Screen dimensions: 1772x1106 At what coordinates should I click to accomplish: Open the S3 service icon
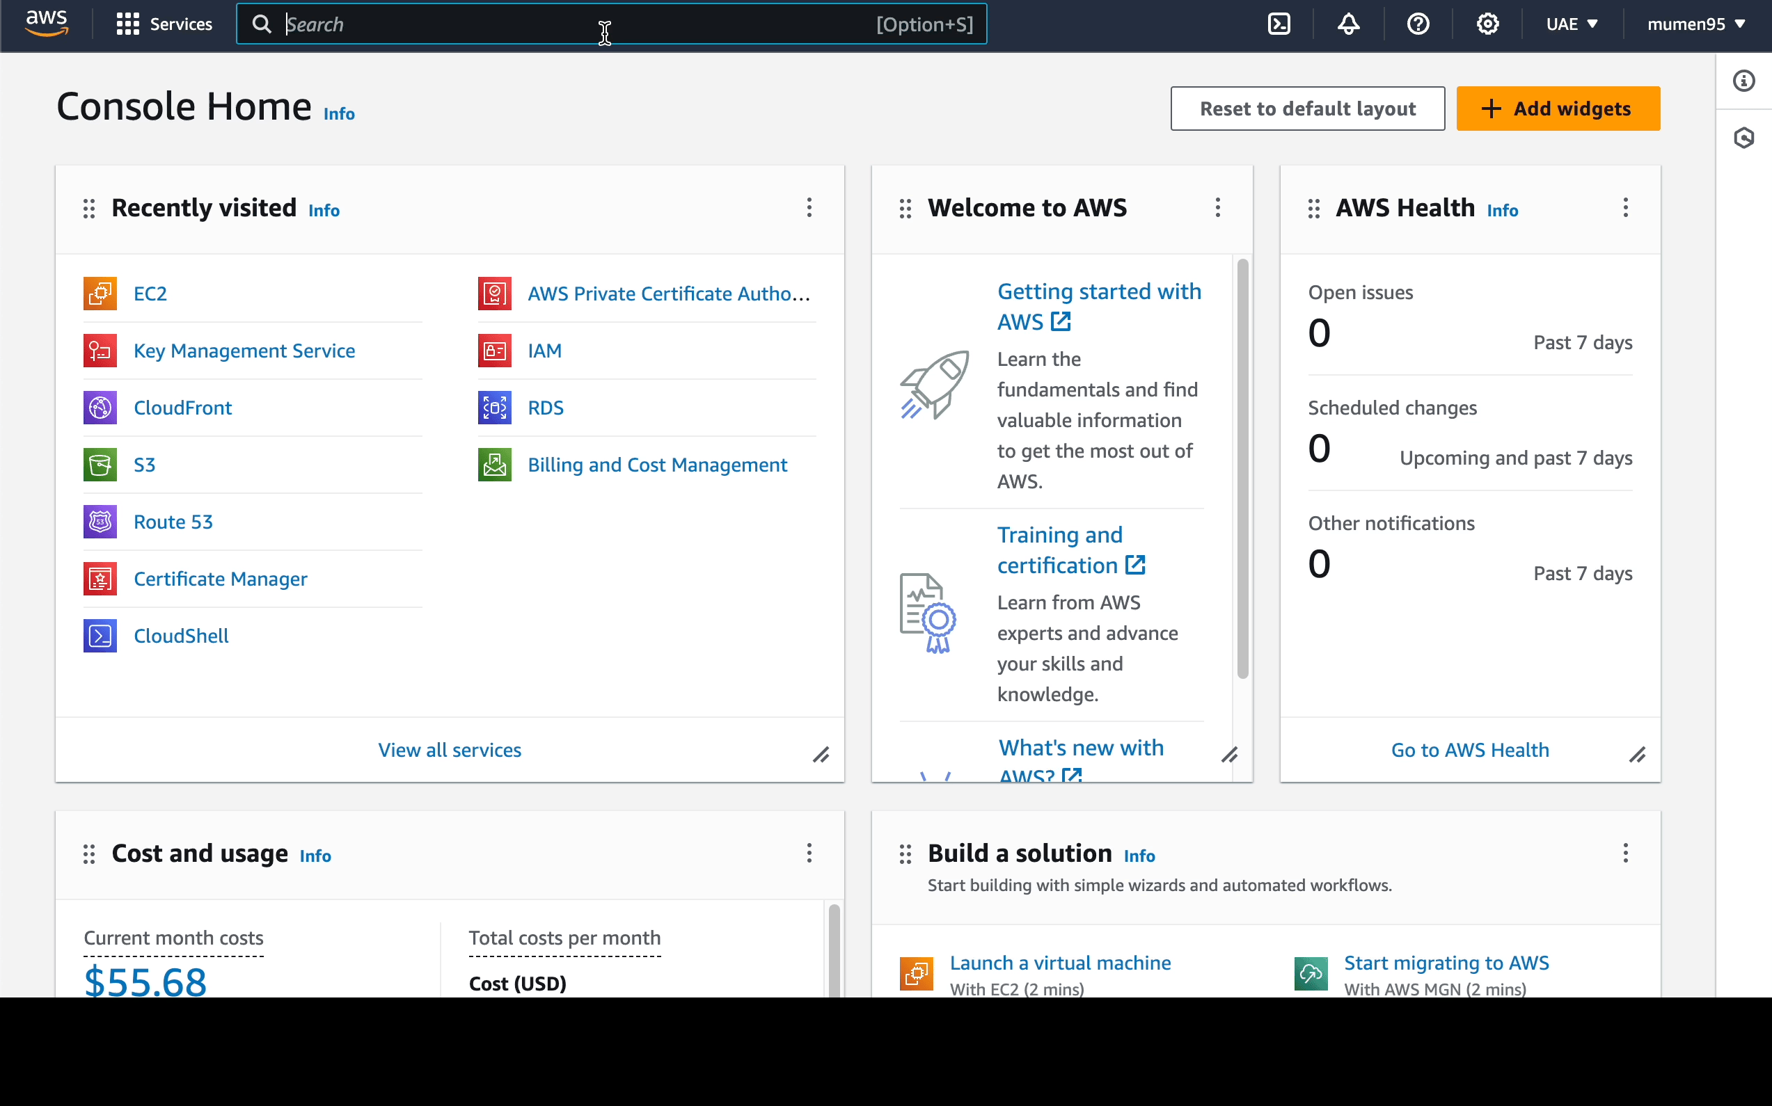[x=100, y=464]
